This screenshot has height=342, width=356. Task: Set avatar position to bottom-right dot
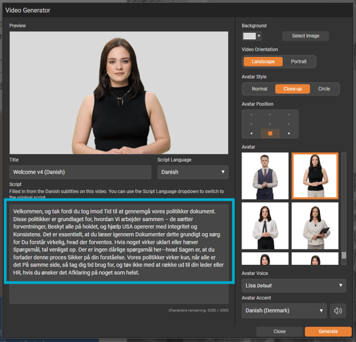tap(289, 133)
